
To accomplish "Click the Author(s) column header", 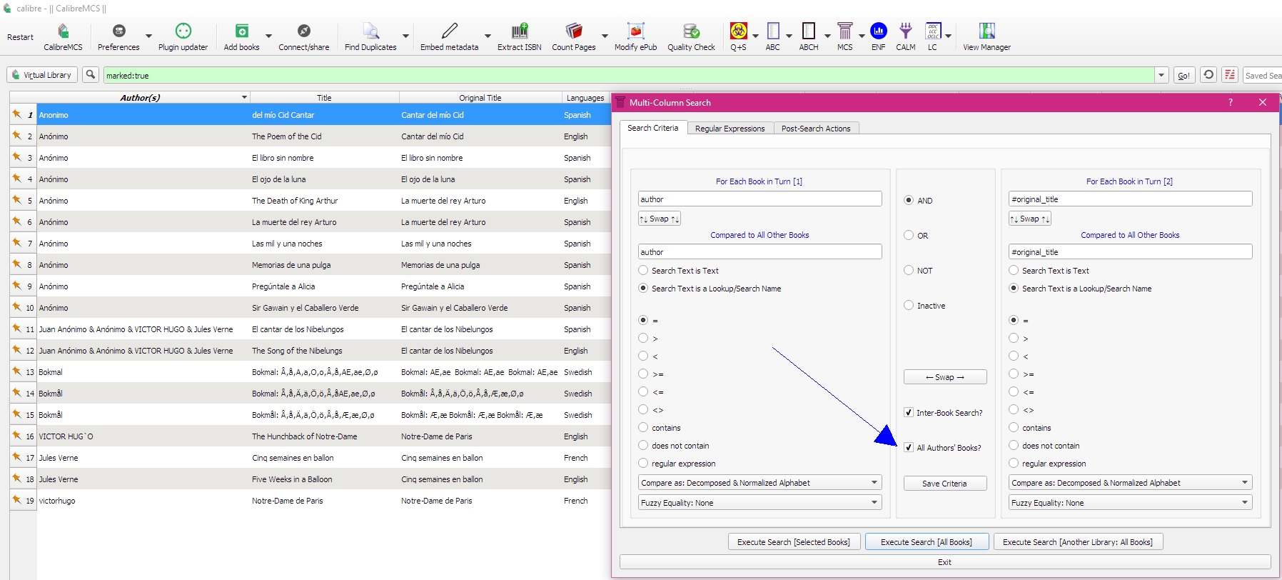I will point(140,98).
